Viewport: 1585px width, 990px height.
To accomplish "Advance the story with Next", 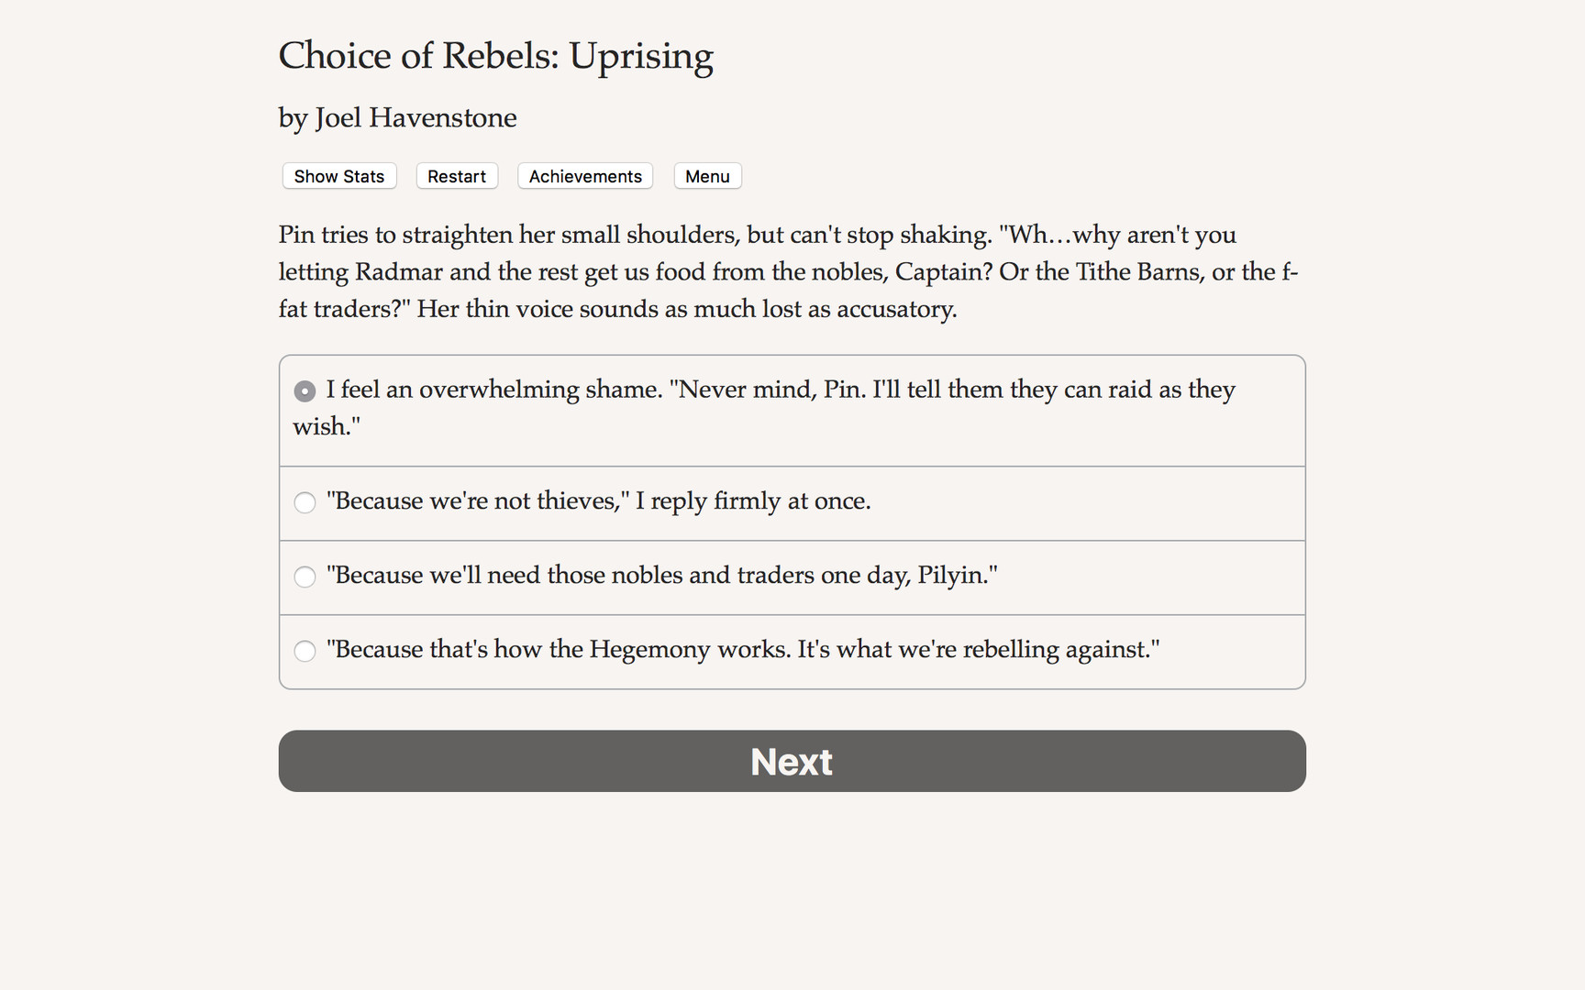I will click(792, 761).
